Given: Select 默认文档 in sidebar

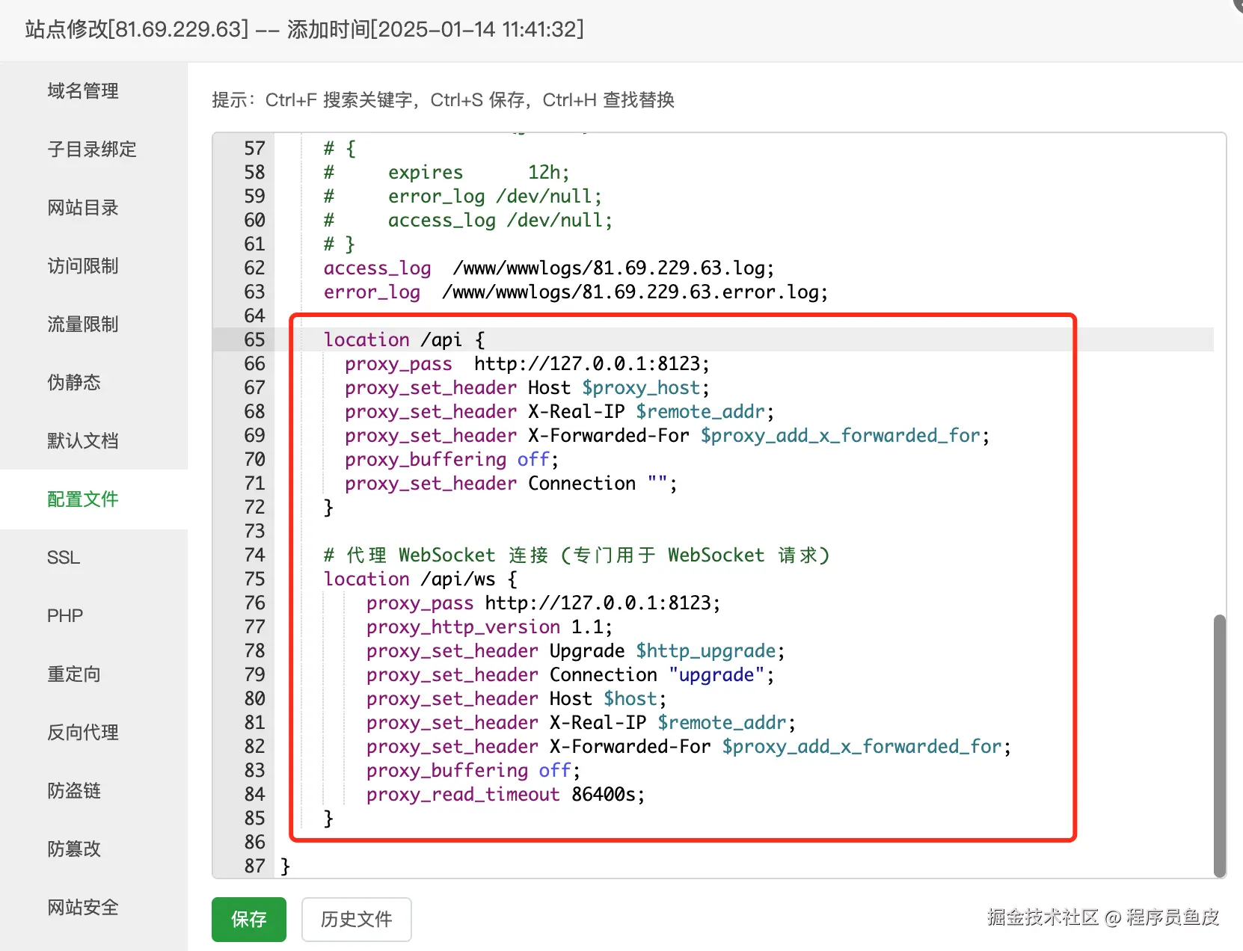Looking at the screenshot, I should (x=83, y=441).
